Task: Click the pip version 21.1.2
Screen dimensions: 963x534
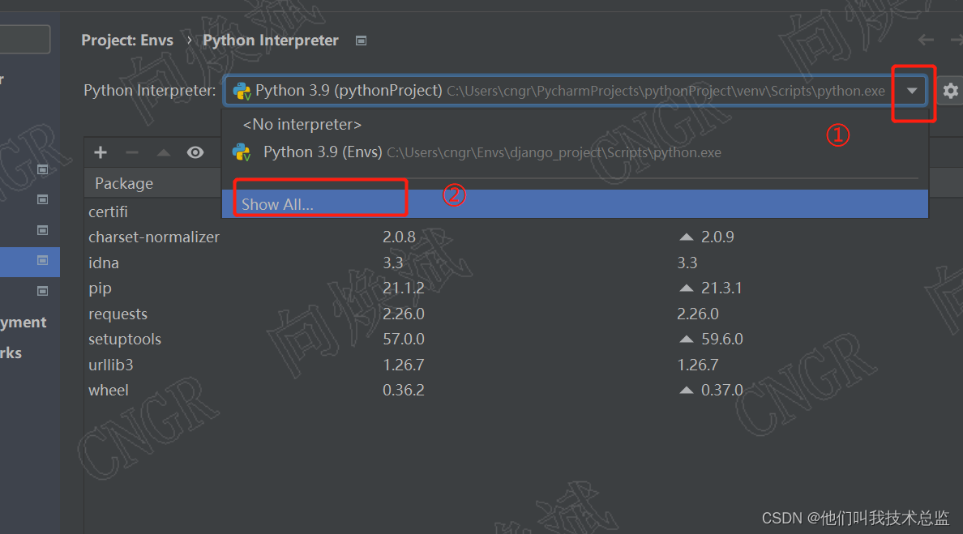Action: click(404, 288)
